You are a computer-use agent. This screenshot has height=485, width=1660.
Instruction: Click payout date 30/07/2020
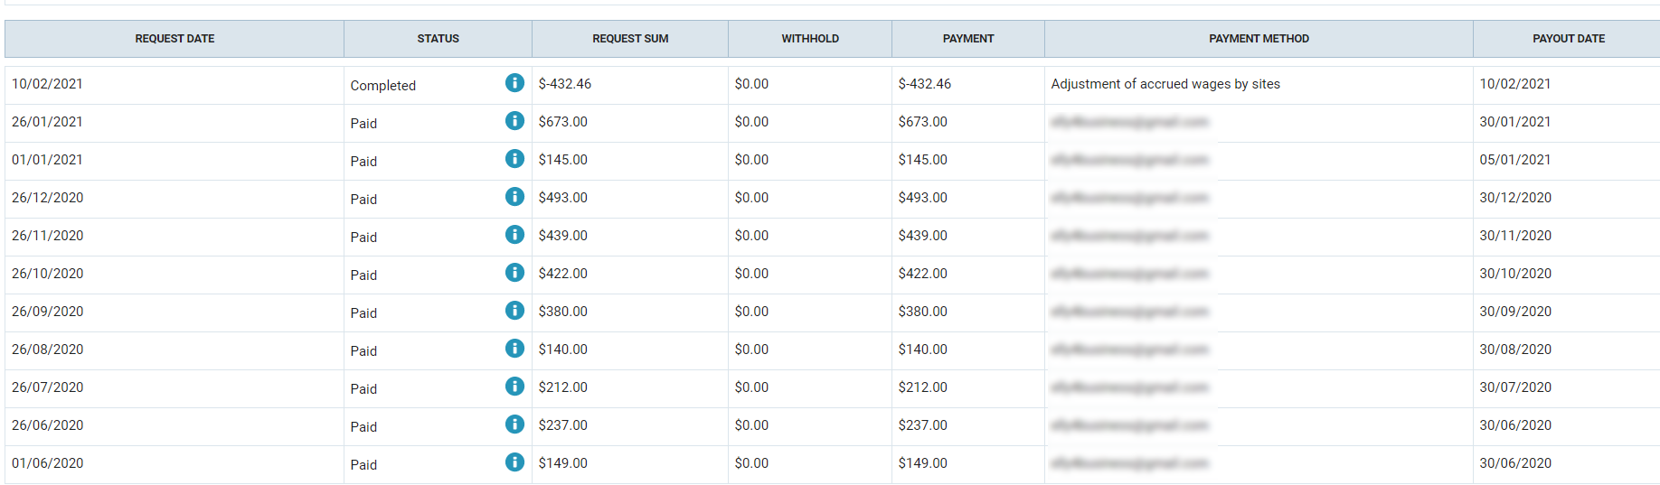click(1515, 387)
